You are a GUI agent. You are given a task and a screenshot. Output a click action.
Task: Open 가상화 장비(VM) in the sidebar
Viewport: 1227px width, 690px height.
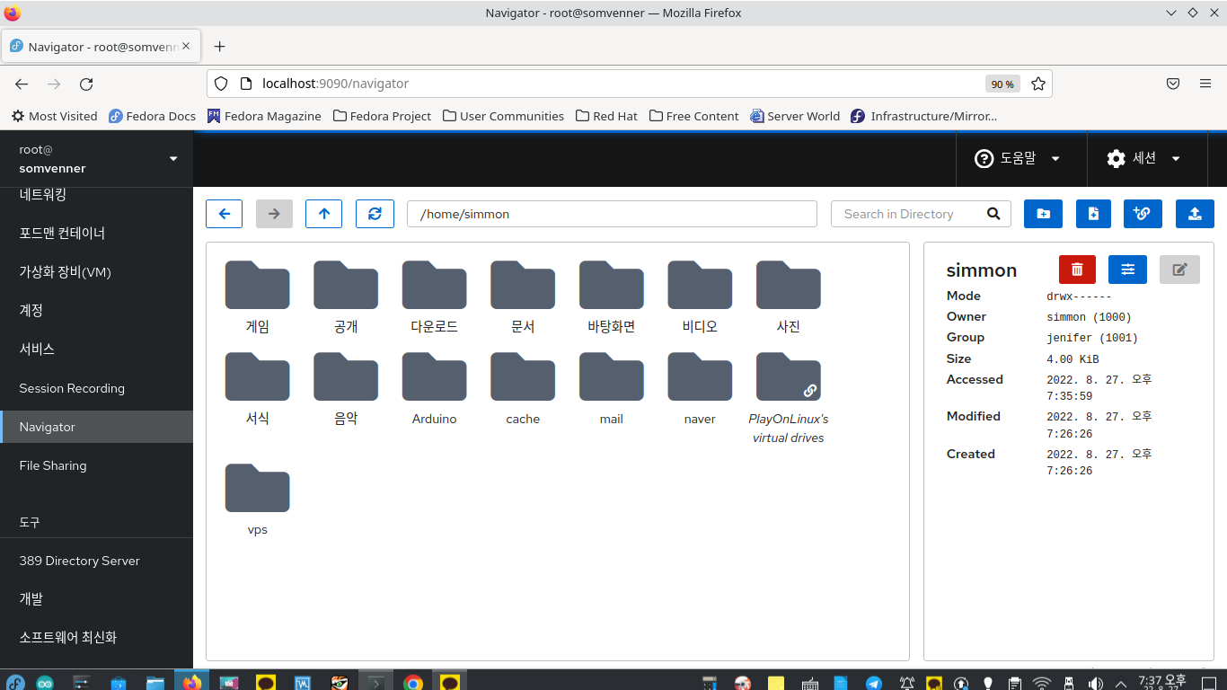96,271
